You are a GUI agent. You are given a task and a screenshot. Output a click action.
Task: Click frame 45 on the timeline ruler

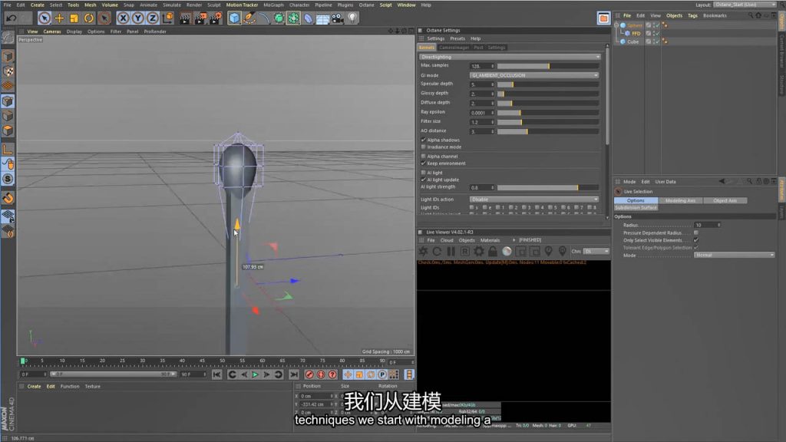click(202, 361)
